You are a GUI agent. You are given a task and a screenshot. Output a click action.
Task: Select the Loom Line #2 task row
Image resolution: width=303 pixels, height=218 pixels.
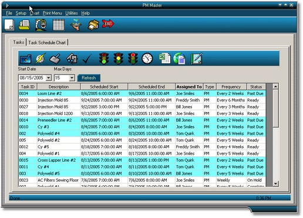point(142,93)
